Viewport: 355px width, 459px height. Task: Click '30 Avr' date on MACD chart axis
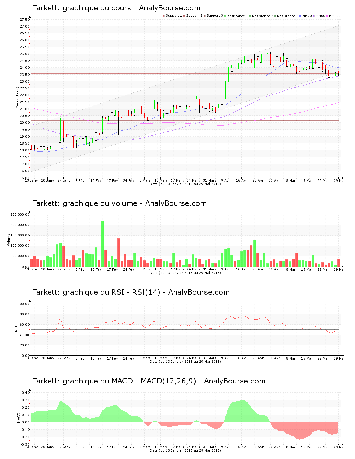point(274,447)
